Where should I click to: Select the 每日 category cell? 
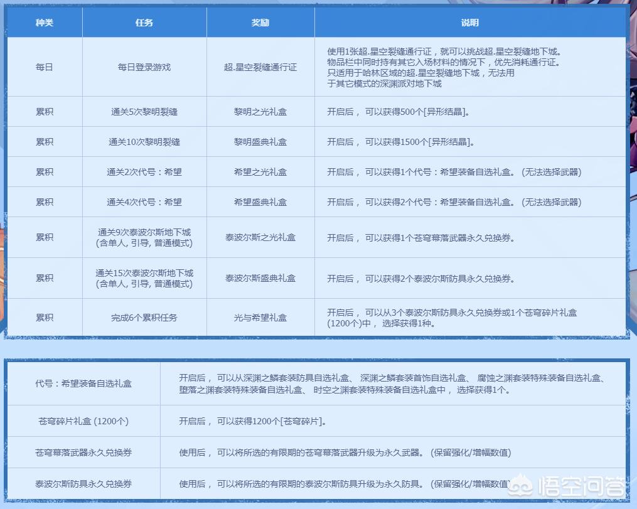point(44,67)
